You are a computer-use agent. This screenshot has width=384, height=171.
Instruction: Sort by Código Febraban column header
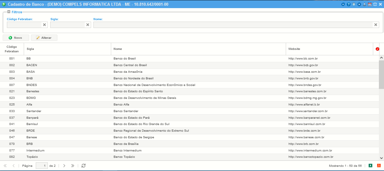click(x=12, y=49)
